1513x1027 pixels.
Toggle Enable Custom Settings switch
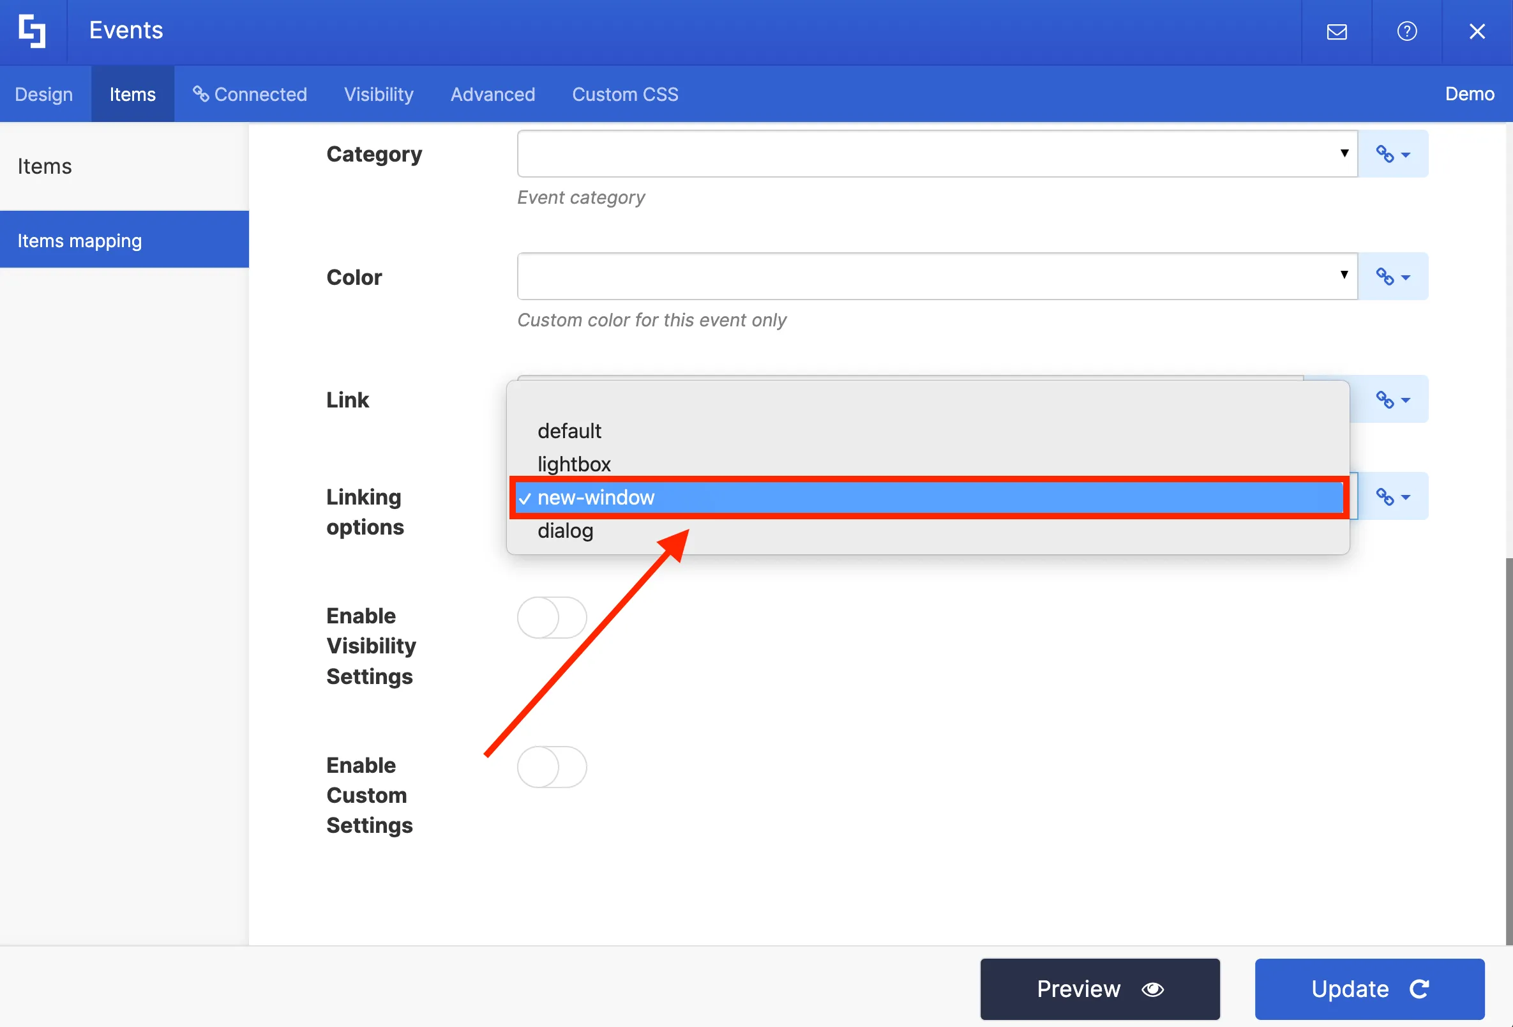point(552,766)
